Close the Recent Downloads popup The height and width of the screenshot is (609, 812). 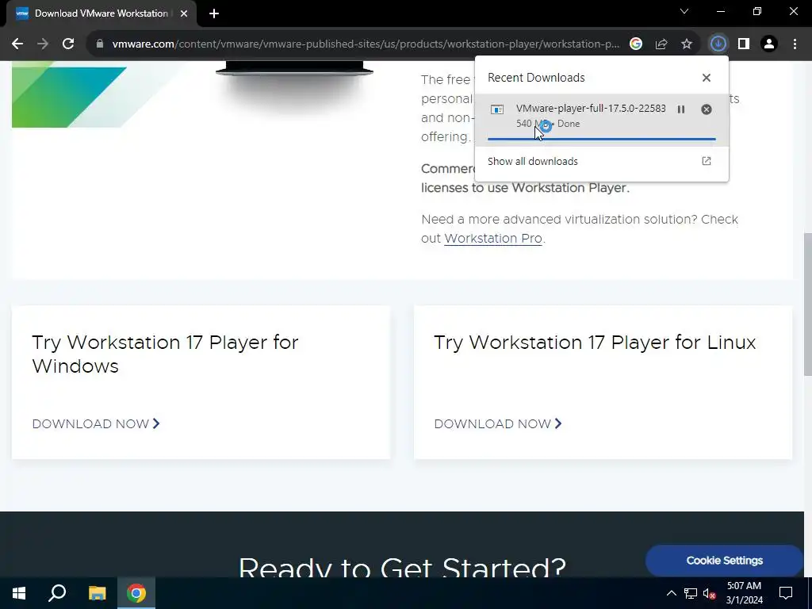707,78
